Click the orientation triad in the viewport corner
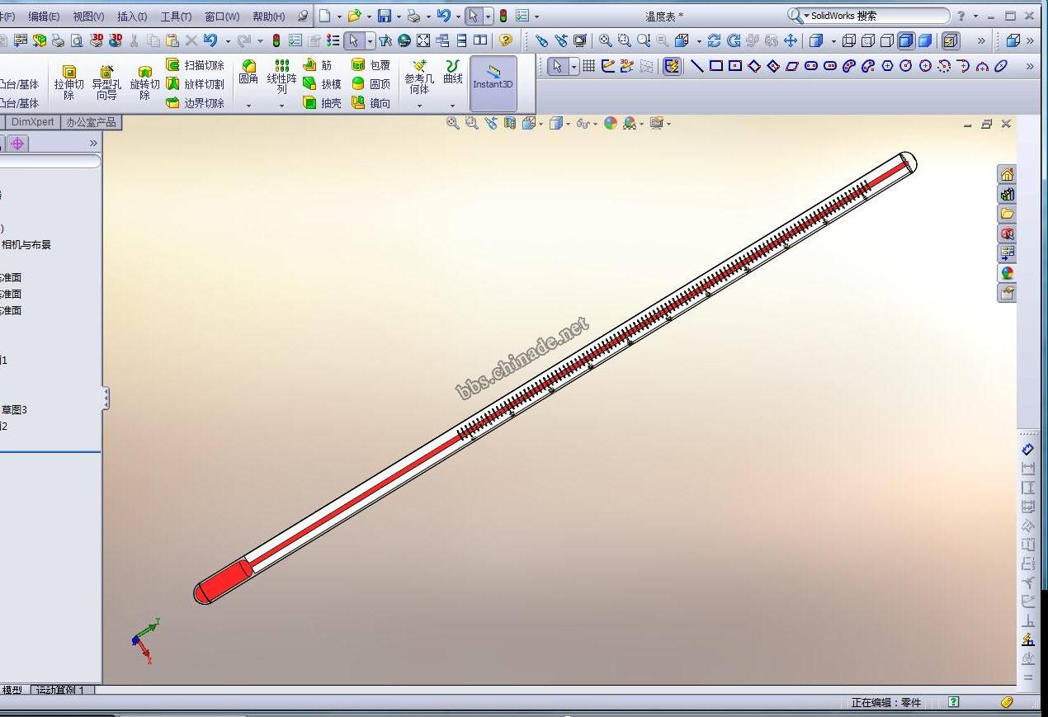 coord(146,640)
